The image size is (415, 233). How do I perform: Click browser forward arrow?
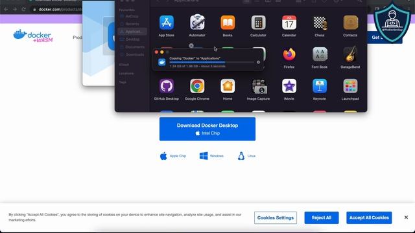(15, 9)
